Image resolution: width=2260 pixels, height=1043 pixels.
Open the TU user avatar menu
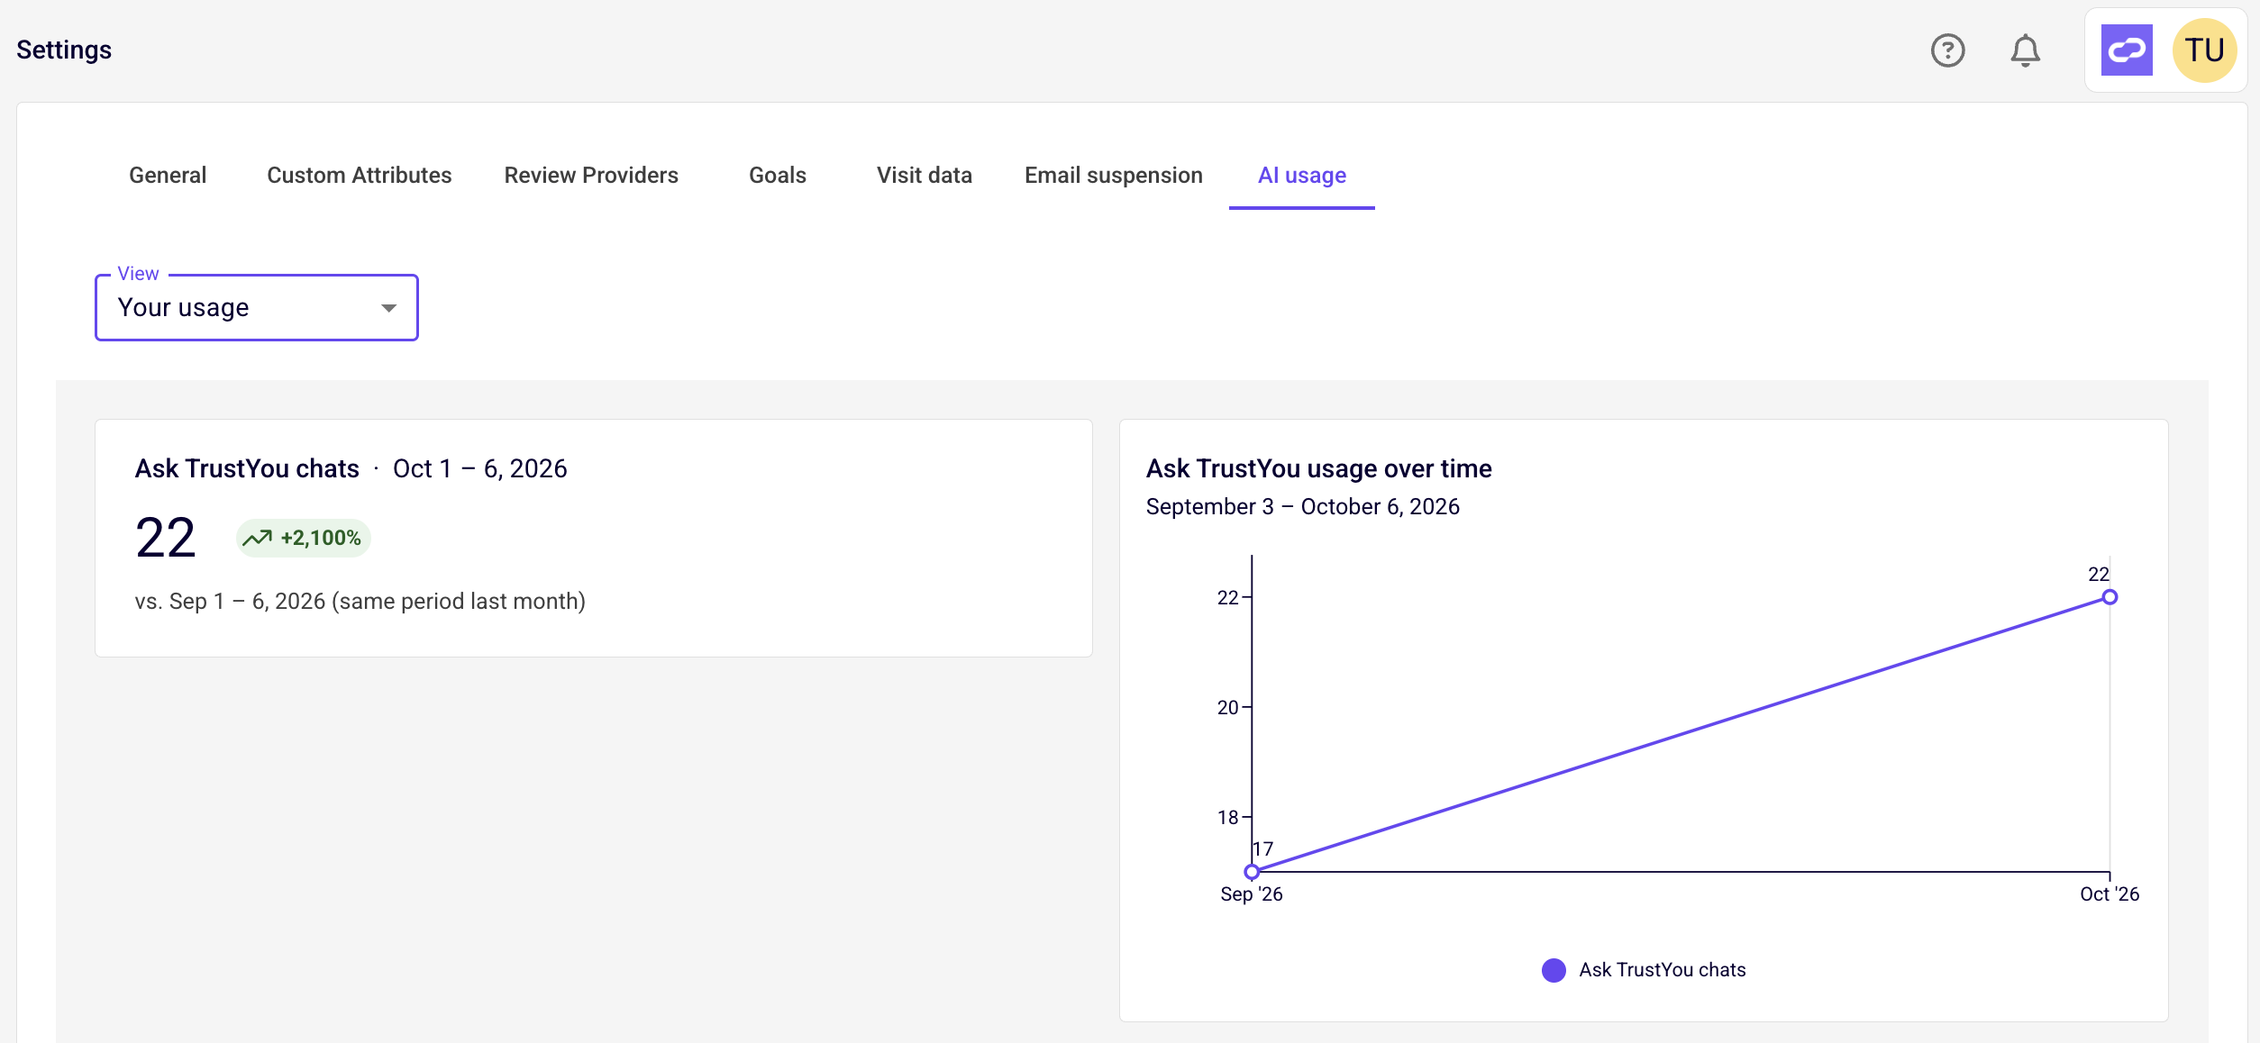tap(2204, 50)
